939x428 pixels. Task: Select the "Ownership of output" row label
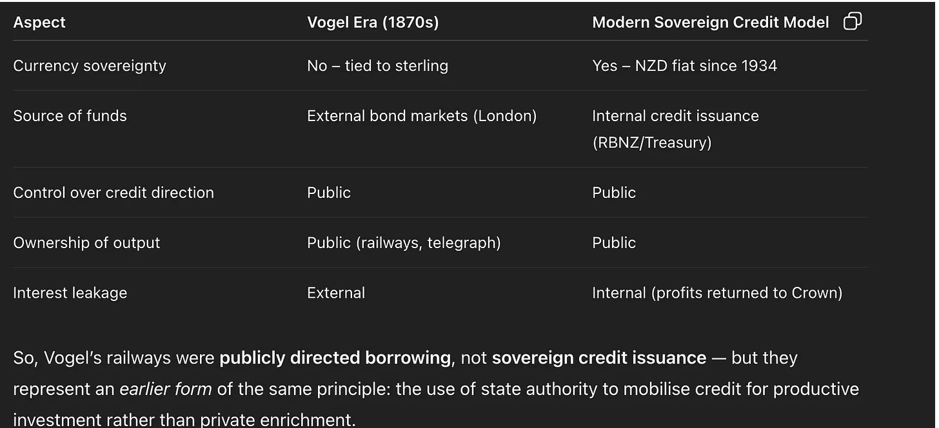(x=86, y=243)
